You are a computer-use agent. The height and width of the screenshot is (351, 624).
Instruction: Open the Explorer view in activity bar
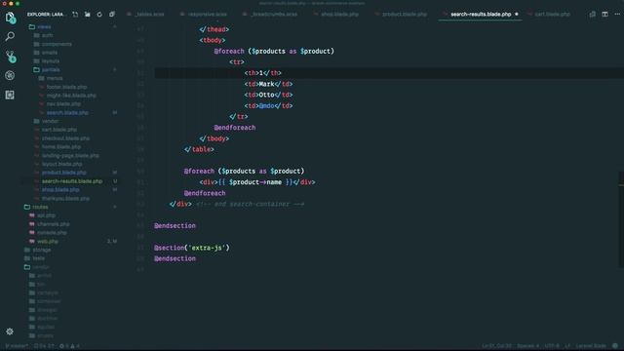10,18
